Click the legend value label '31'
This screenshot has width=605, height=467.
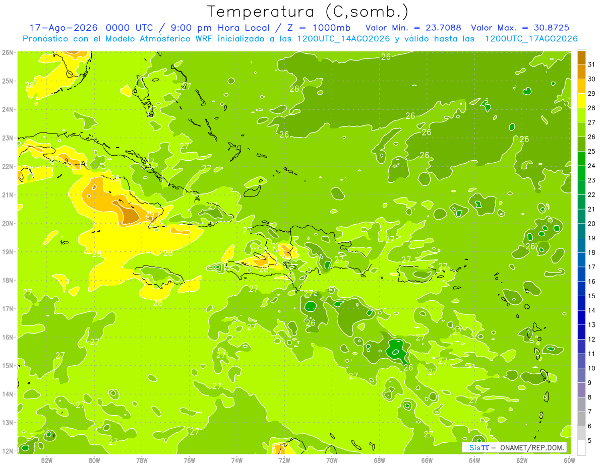(592, 64)
